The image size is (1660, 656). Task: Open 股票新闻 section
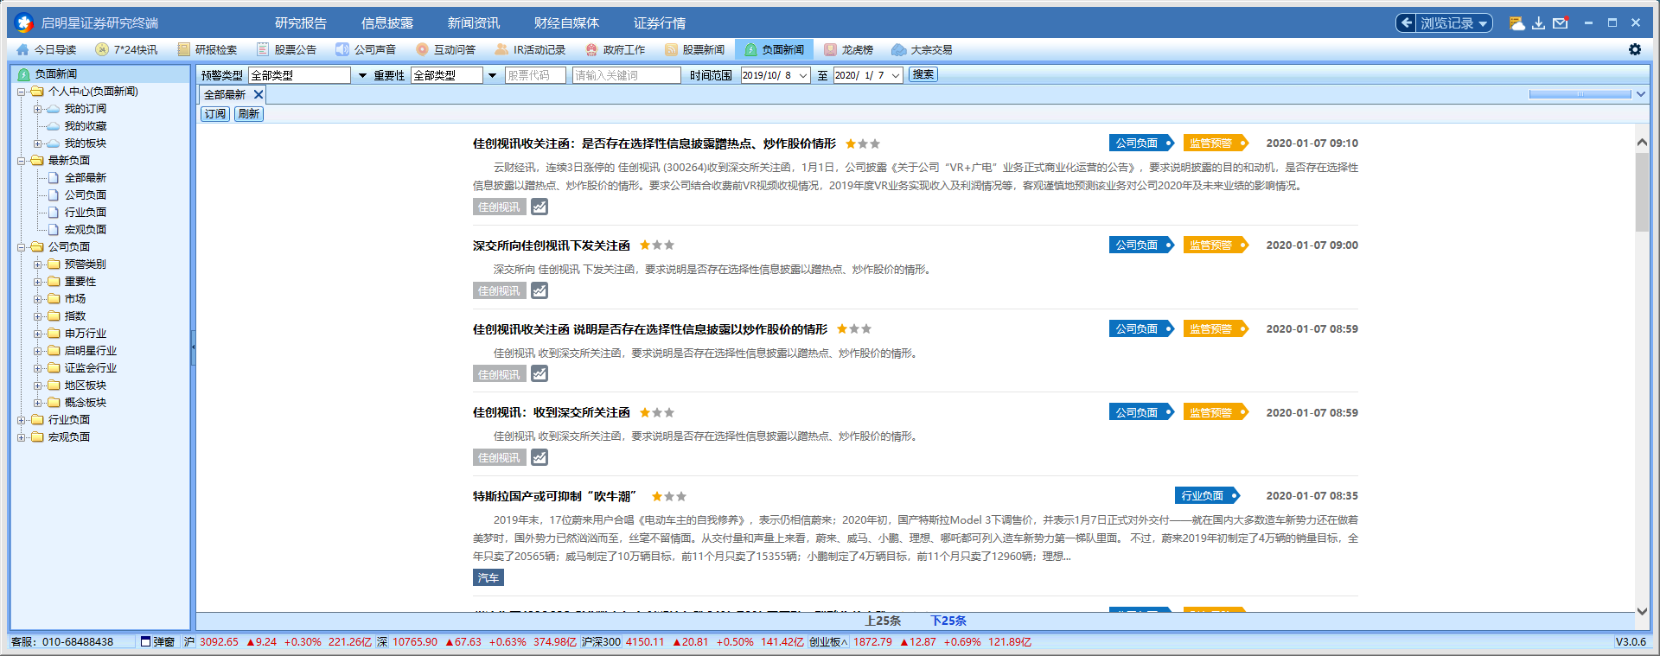695,50
